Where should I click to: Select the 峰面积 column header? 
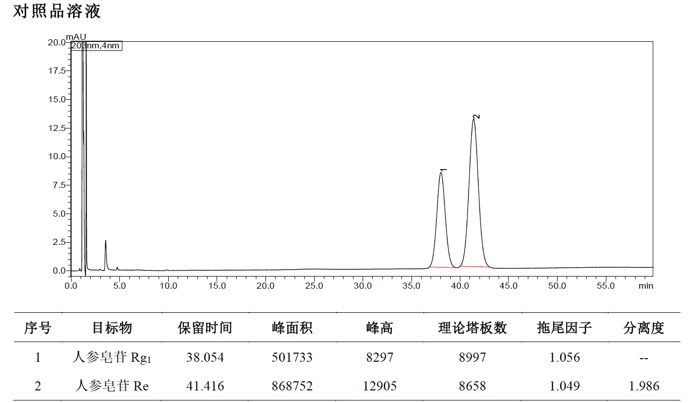pyautogui.click(x=292, y=328)
